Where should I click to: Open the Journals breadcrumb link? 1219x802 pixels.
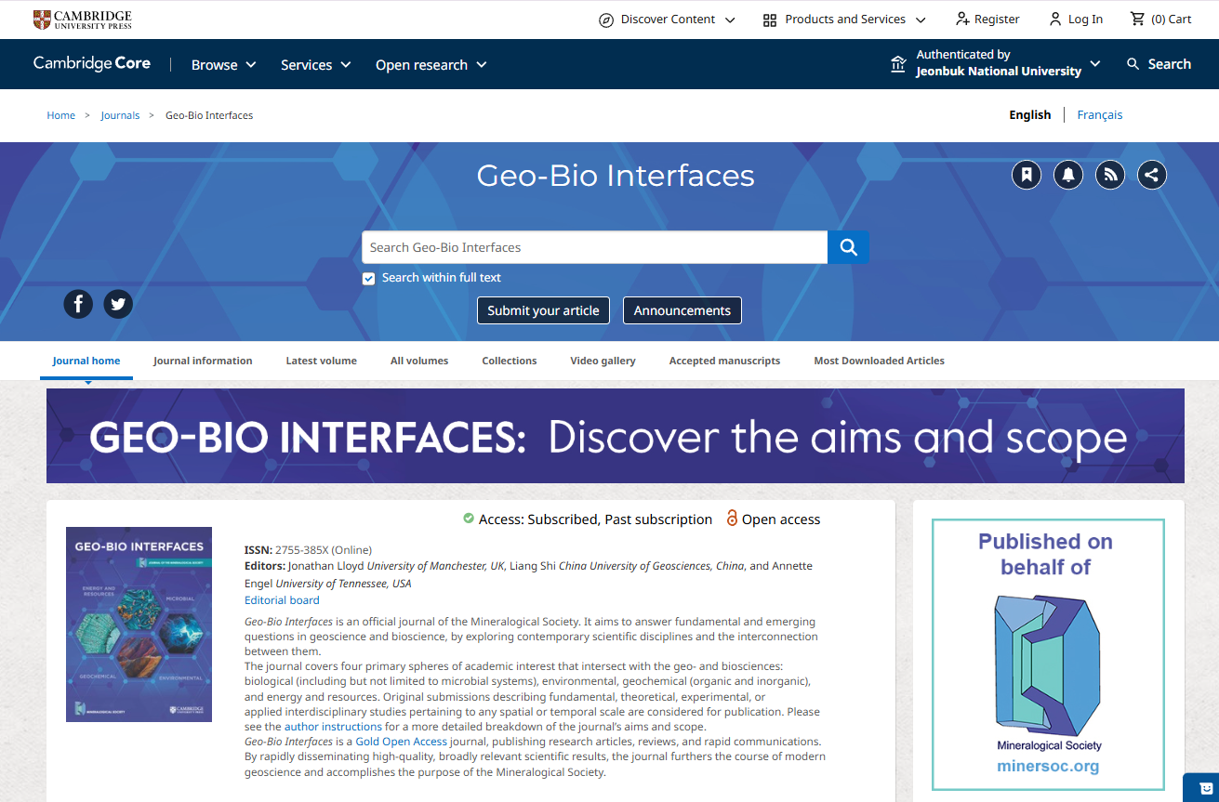click(x=120, y=115)
